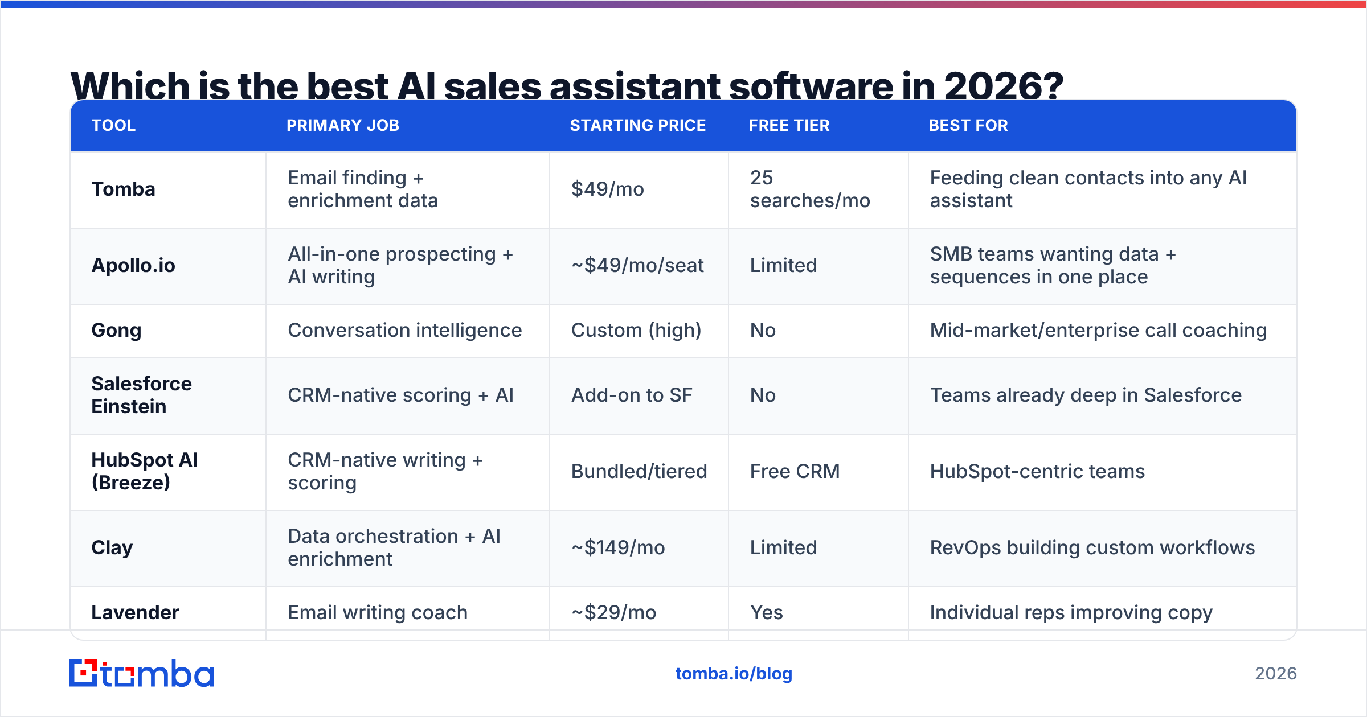Select the Salesforce Einstein tool name cell
This screenshot has width=1367, height=717.
pos(168,395)
